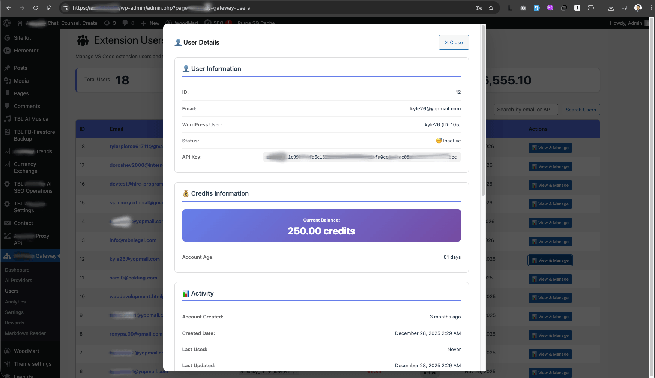The width and height of the screenshot is (655, 378).
Task: Click the search by email input field
Action: pyautogui.click(x=525, y=109)
